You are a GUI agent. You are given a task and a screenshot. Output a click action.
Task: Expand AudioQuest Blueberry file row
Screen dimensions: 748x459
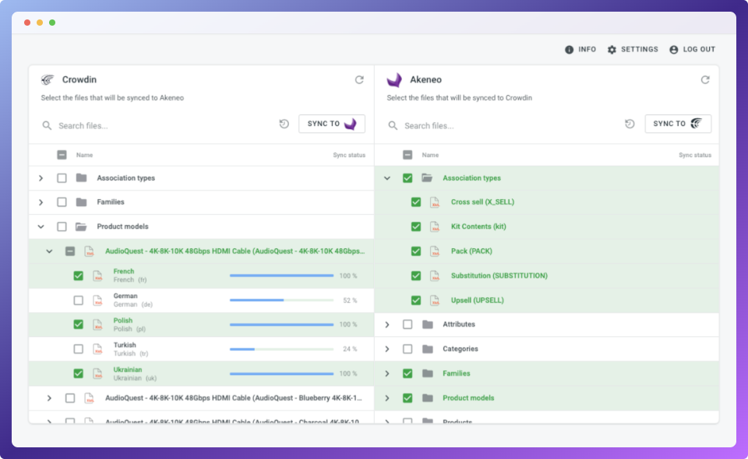[49, 398]
